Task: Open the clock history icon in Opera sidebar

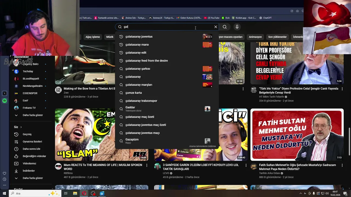Action: click(x=4, y=179)
